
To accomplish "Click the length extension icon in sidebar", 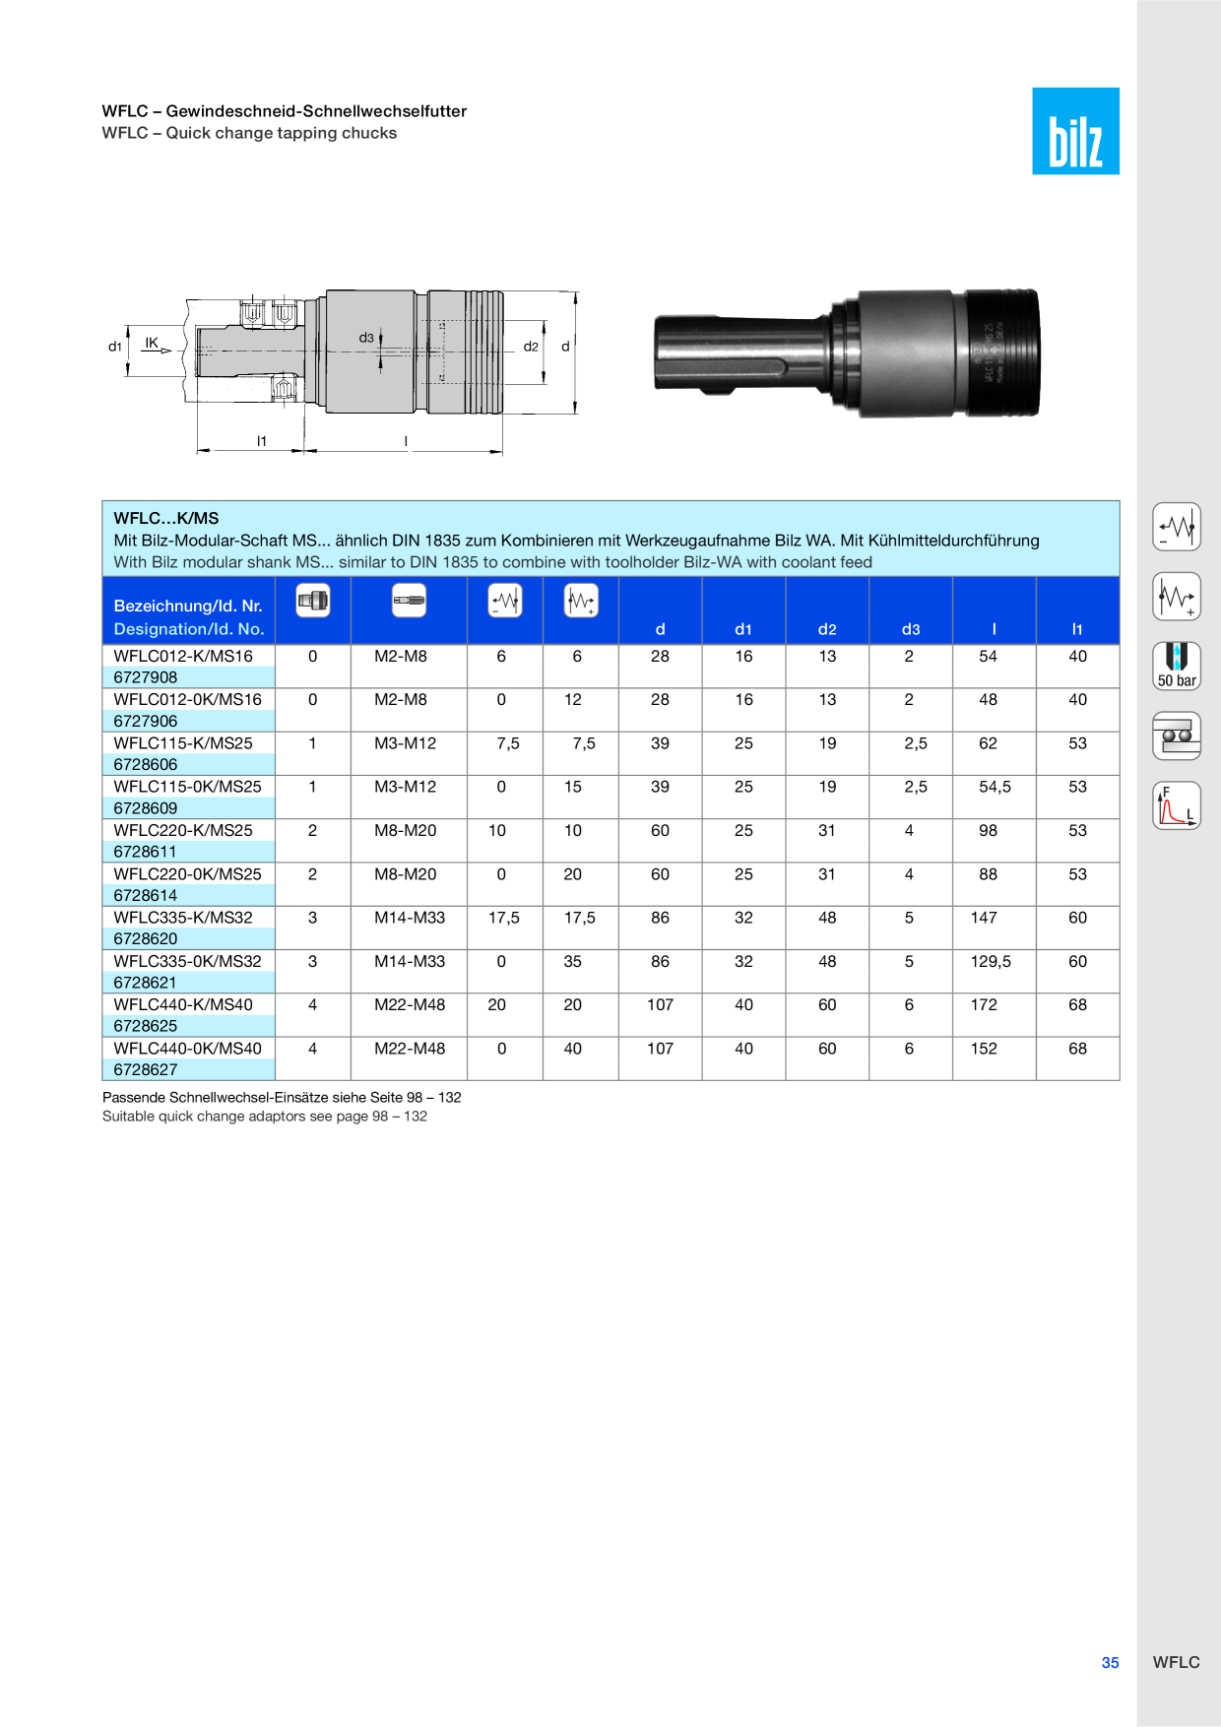I will tap(1177, 597).
